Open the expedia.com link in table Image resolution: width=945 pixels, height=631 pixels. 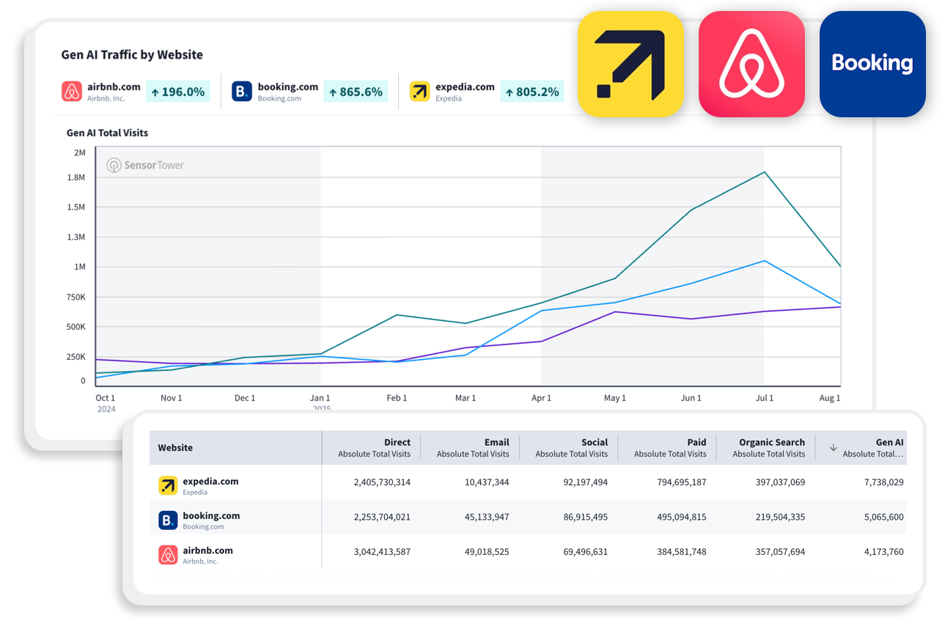[x=210, y=481]
